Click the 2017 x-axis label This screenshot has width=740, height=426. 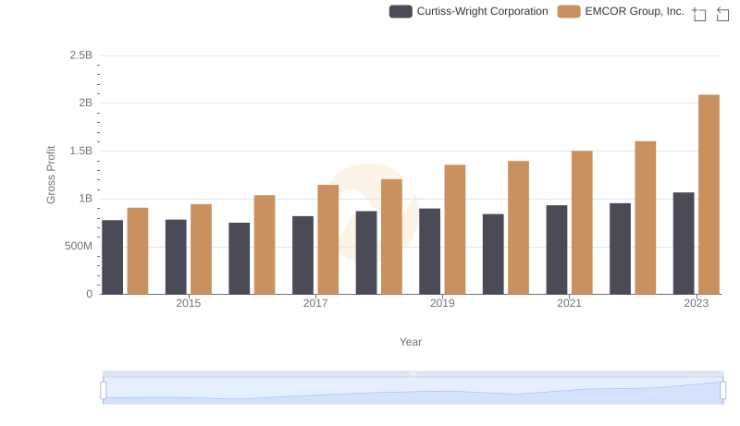315,303
